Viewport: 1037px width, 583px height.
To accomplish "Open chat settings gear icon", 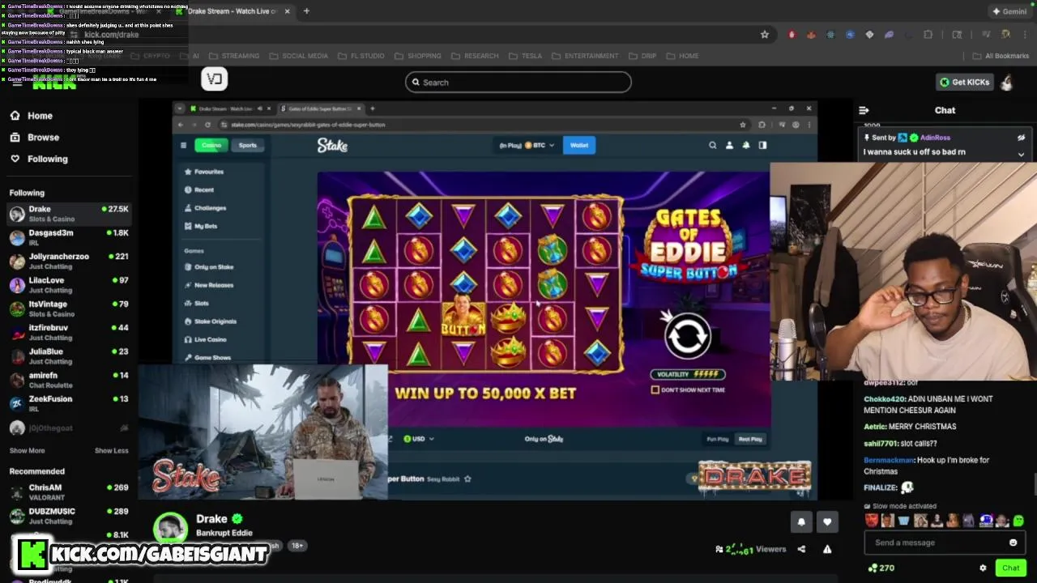I will [x=983, y=568].
